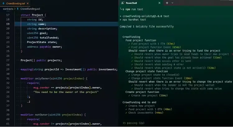233x127 pixels.
Task: Close the PowerShell terminal tab
Action: coord(159,3)
